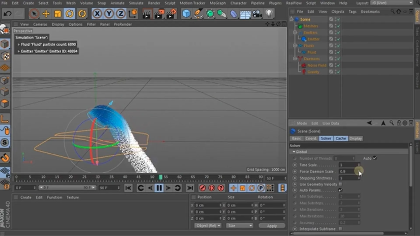This screenshot has height=236, width=420.
Task: Click the Camera object icon
Action: 256,14
